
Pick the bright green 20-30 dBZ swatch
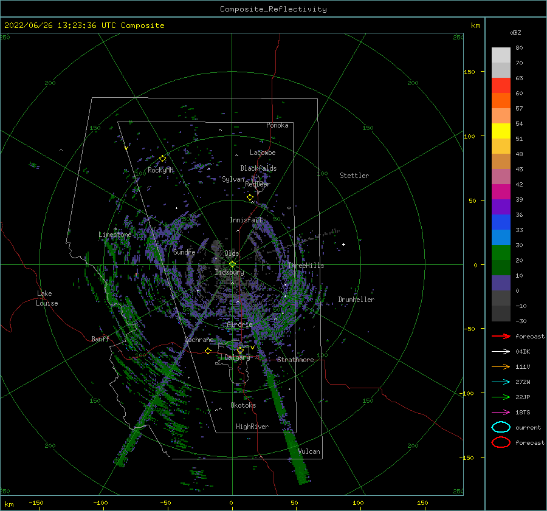[x=501, y=252]
